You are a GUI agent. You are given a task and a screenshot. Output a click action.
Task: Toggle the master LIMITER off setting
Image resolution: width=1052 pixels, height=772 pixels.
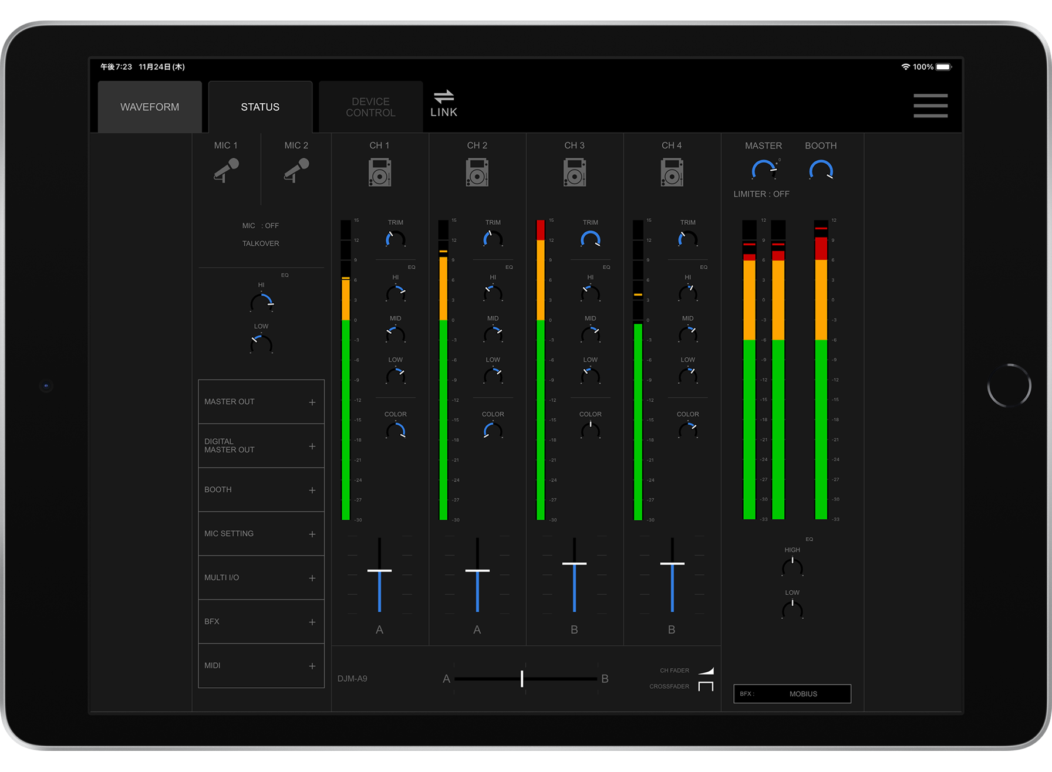(761, 194)
